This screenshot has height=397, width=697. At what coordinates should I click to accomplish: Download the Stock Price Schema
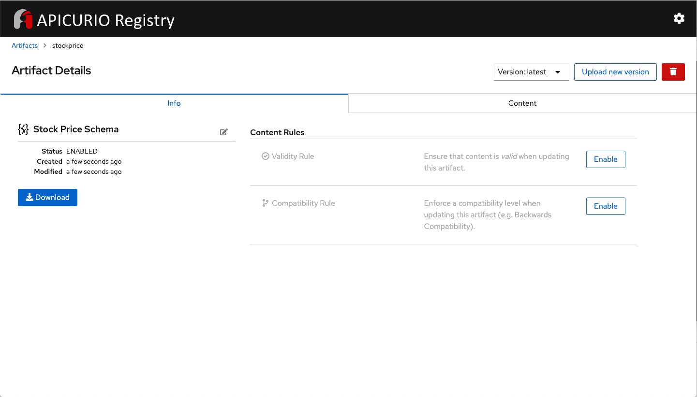click(x=47, y=198)
